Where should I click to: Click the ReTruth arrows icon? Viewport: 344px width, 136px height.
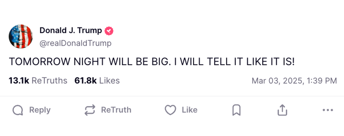[x=90, y=110]
